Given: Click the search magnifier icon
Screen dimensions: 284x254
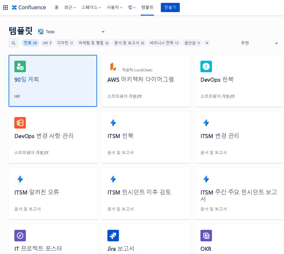Looking at the screenshot, I should click(x=13, y=43).
